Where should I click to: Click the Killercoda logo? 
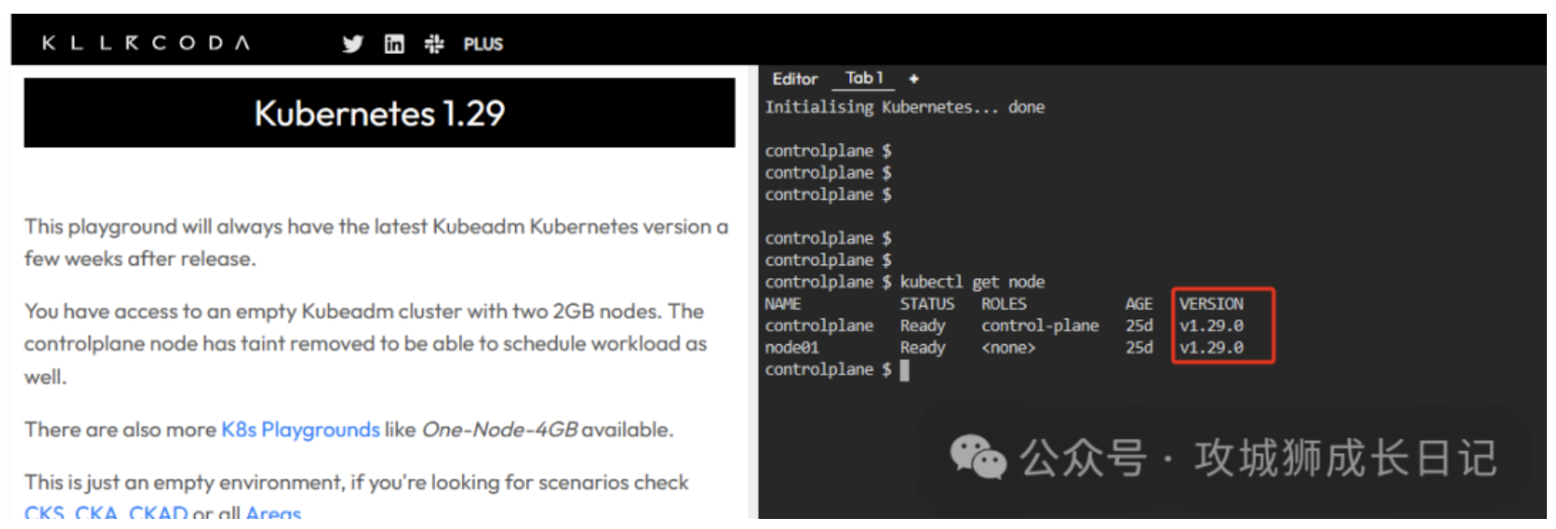pos(146,43)
